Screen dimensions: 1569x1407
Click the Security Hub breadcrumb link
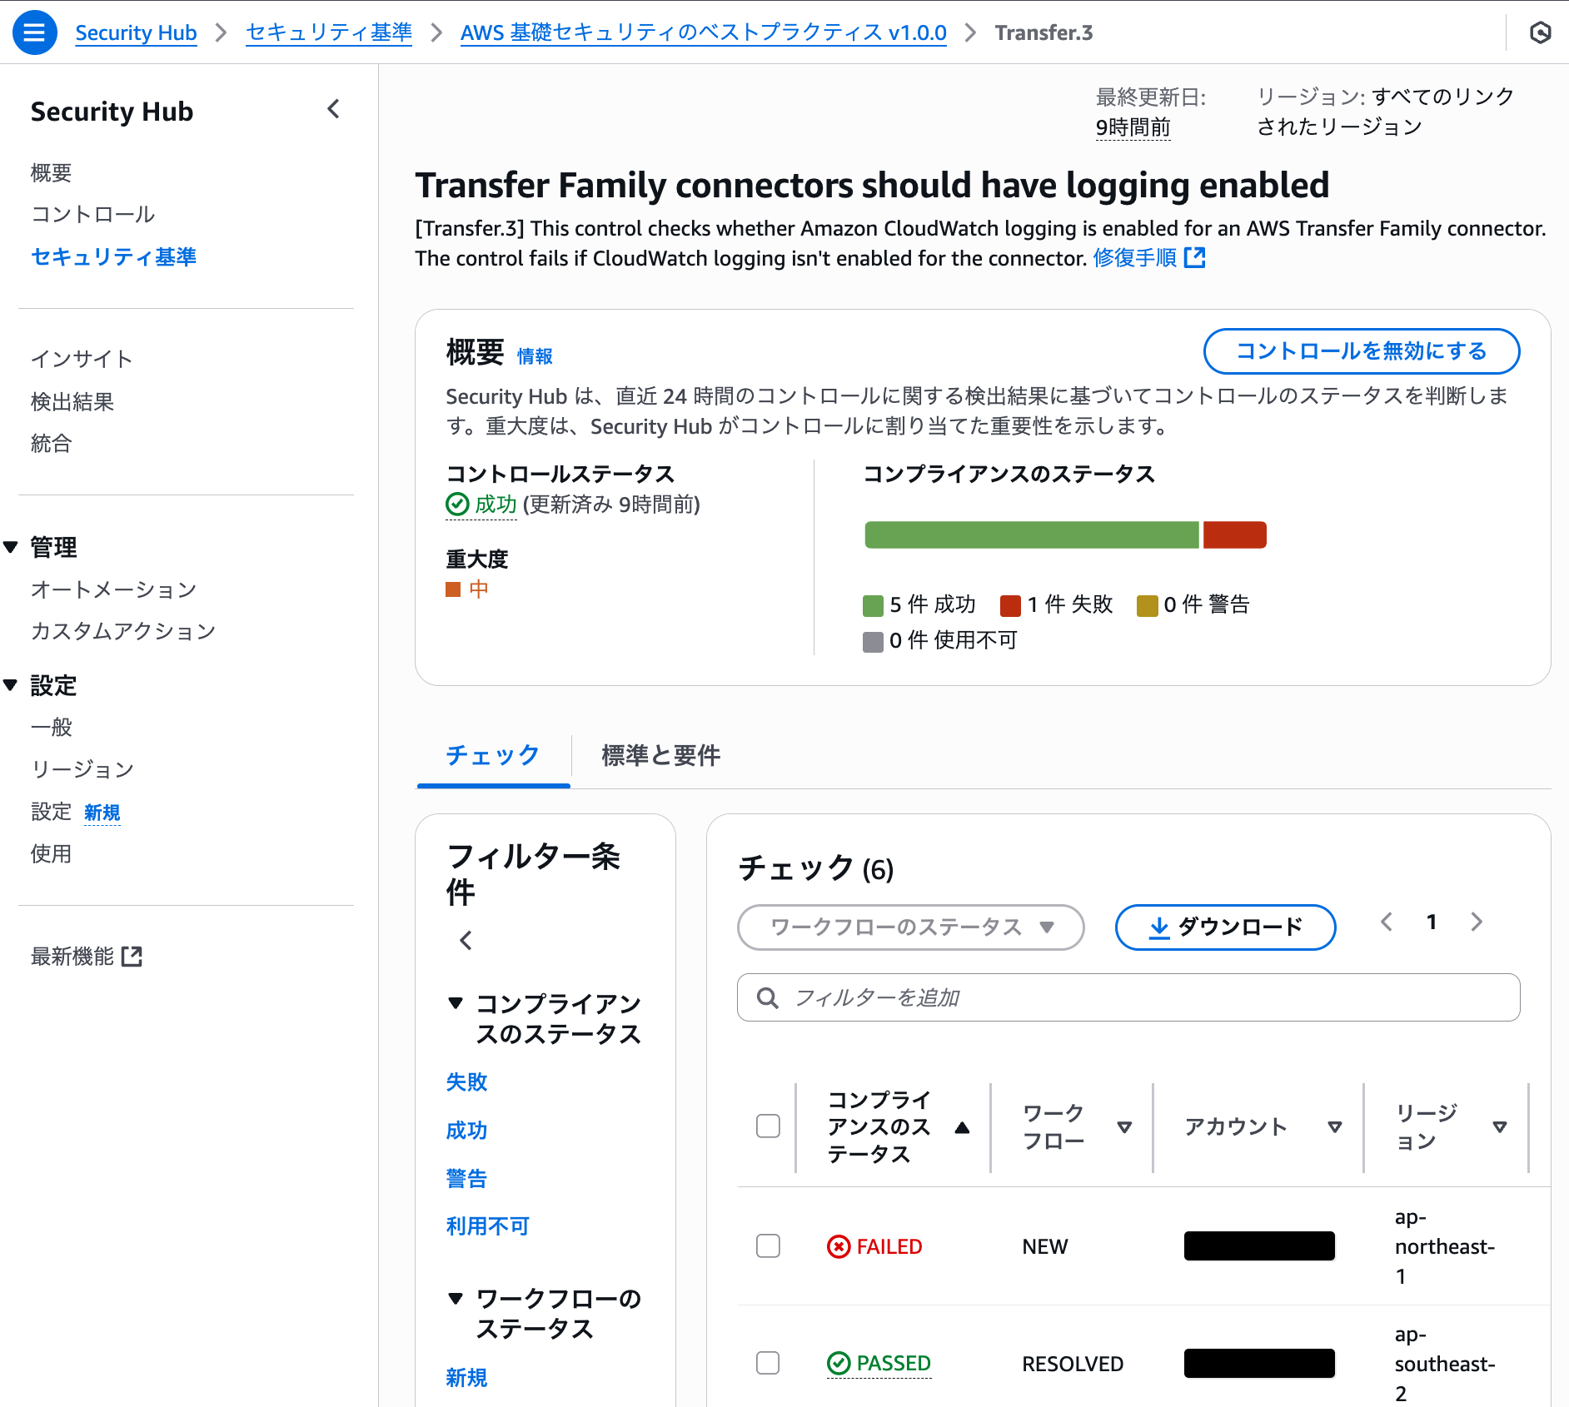[x=136, y=32]
